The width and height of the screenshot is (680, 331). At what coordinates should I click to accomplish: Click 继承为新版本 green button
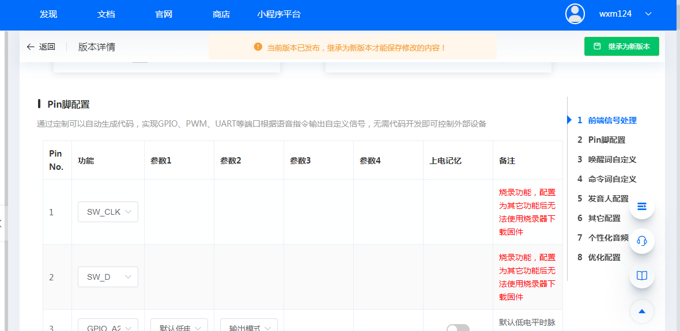[x=621, y=47]
